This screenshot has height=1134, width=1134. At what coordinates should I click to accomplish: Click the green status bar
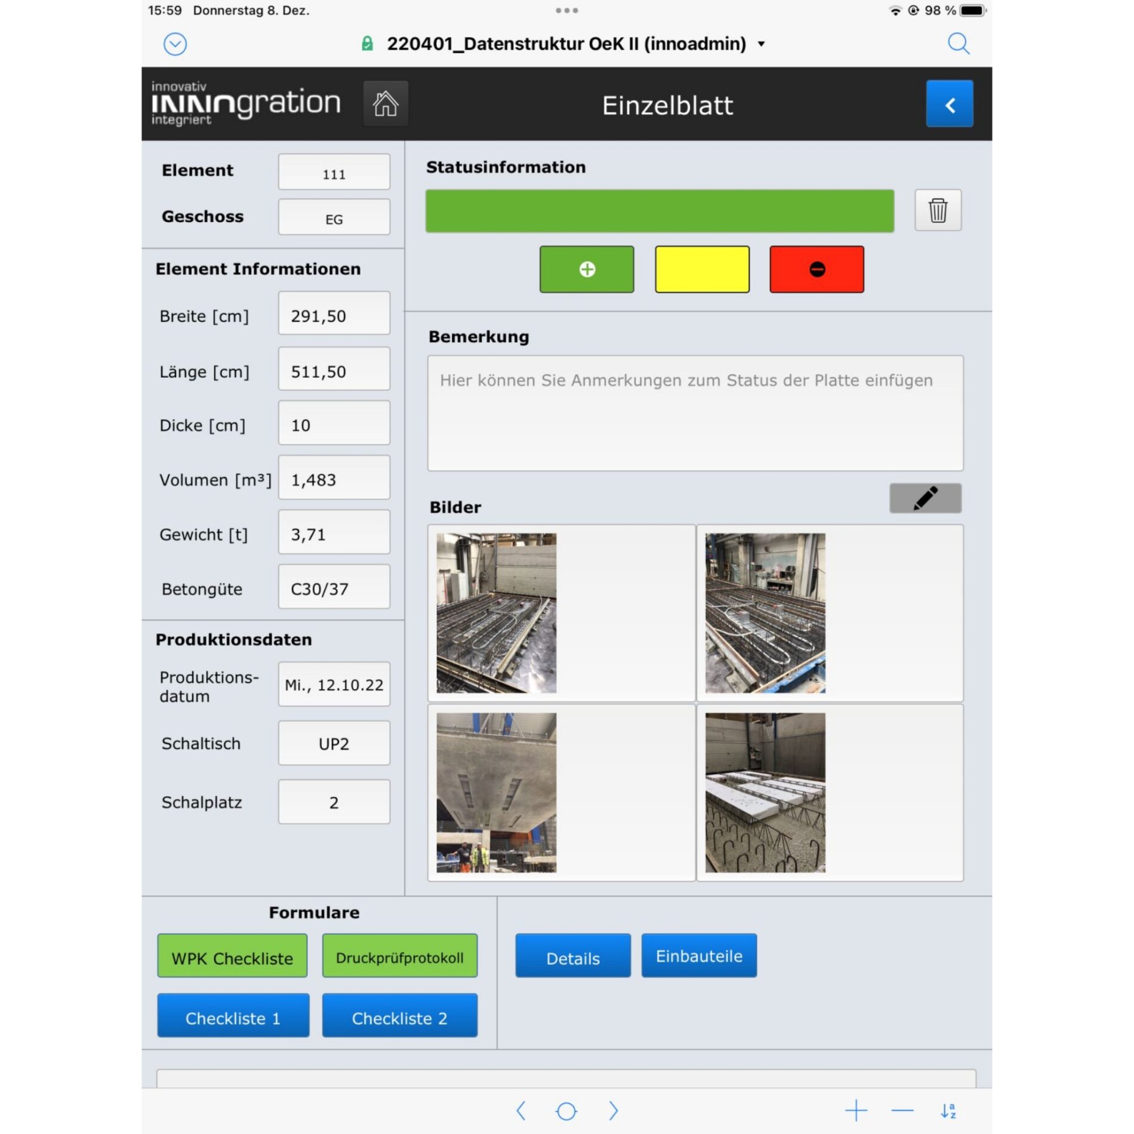(x=659, y=210)
